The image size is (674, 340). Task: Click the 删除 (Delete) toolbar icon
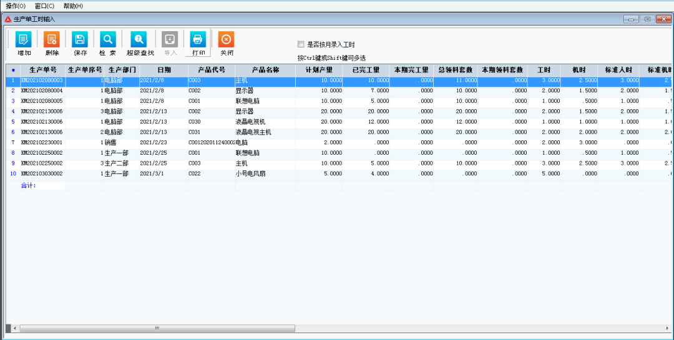tap(52, 40)
